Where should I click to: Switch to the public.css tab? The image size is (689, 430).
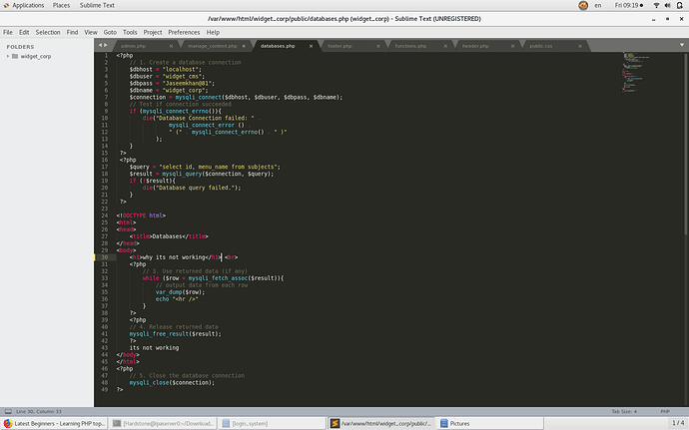(x=541, y=46)
